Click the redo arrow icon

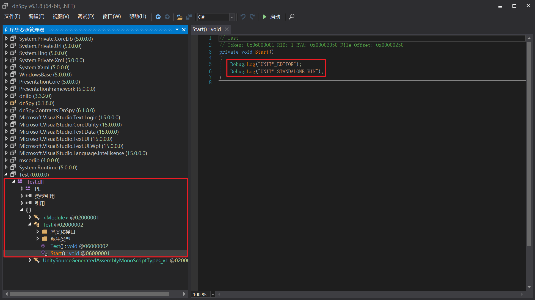tap(252, 17)
